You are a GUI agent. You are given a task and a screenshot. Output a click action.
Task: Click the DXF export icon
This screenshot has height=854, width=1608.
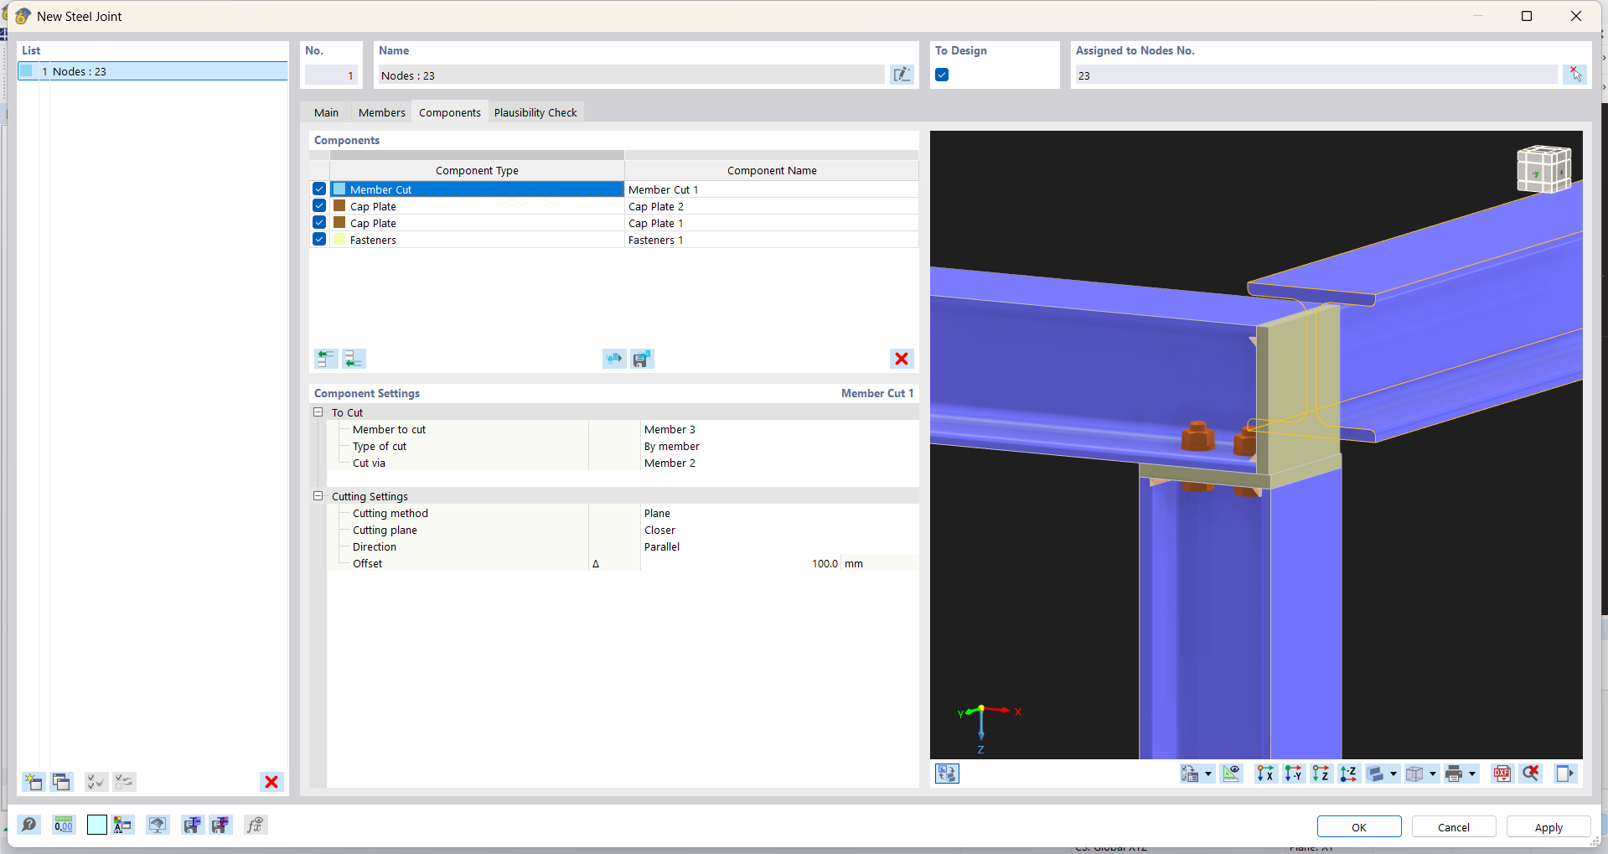[x=1502, y=774]
